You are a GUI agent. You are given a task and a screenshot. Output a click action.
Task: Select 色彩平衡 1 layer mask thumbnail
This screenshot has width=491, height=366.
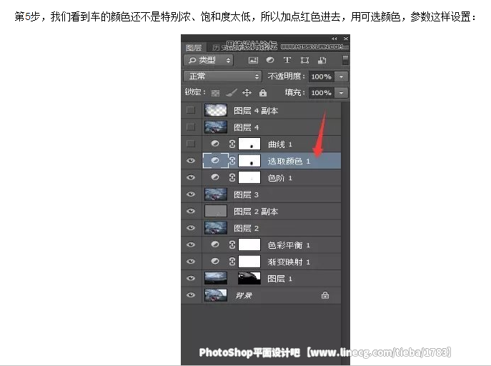[x=249, y=244]
